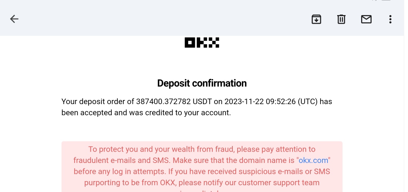Mark email as unread via envelope icon
Image resolution: width=408 pixels, height=192 pixels.
click(366, 19)
